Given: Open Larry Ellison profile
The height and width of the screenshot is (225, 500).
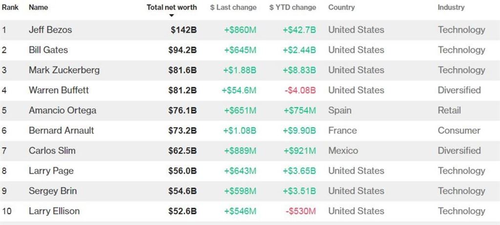Looking at the screenshot, I should pyautogui.click(x=54, y=211).
